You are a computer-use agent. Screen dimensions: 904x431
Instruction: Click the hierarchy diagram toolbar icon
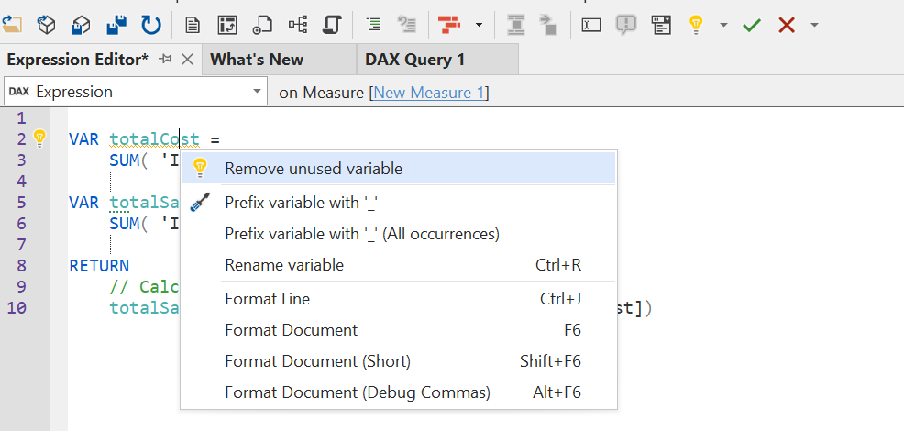pos(298,25)
